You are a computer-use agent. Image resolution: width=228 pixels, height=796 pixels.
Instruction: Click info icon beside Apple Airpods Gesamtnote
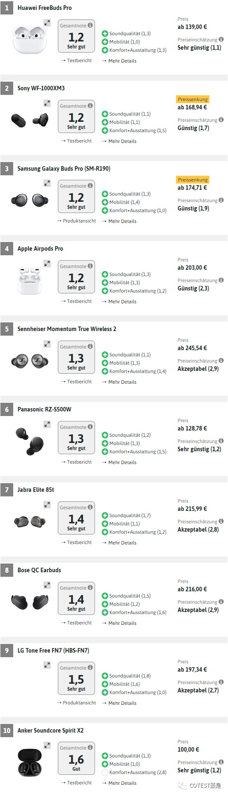pos(90,266)
